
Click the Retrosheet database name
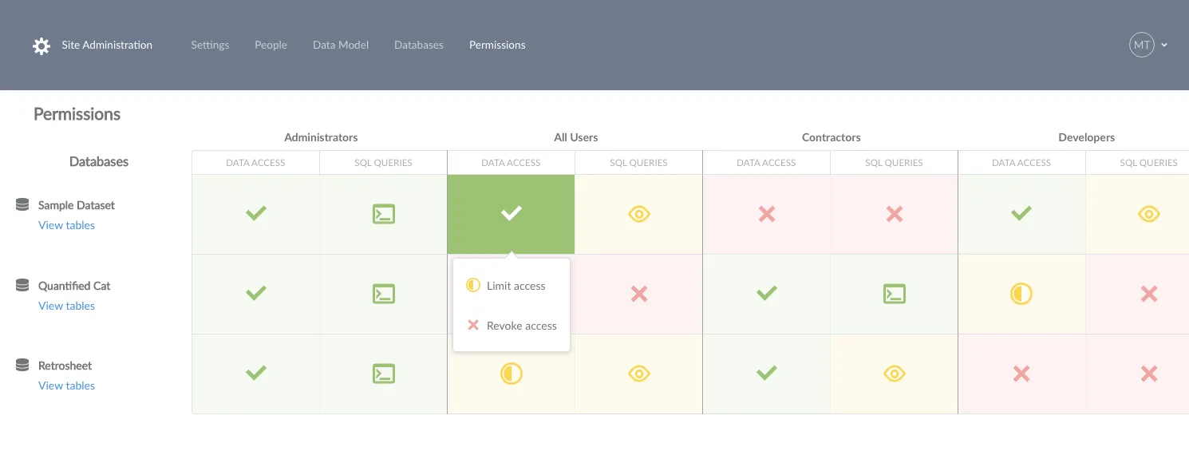tap(65, 366)
